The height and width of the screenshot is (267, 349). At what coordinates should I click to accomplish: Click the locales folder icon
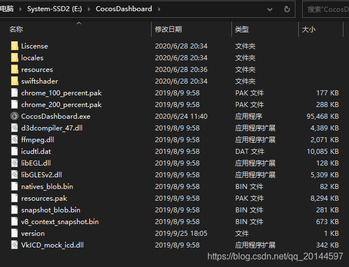14,57
